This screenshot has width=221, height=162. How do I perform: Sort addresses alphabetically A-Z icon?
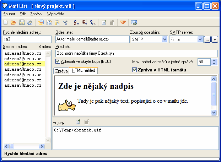(76, 22)
